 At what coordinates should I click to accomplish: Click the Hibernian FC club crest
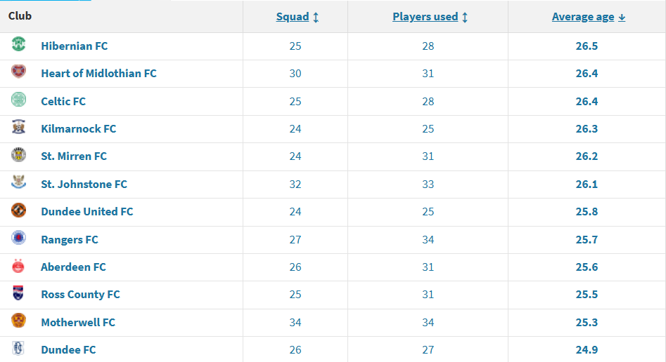[18, 44]
